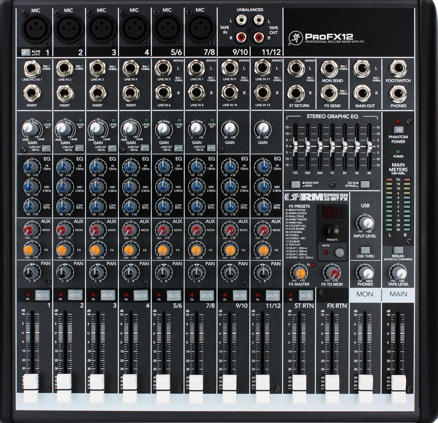Click the orange FX MASTER knob
The image size is (438, 423).
(299, 272)
